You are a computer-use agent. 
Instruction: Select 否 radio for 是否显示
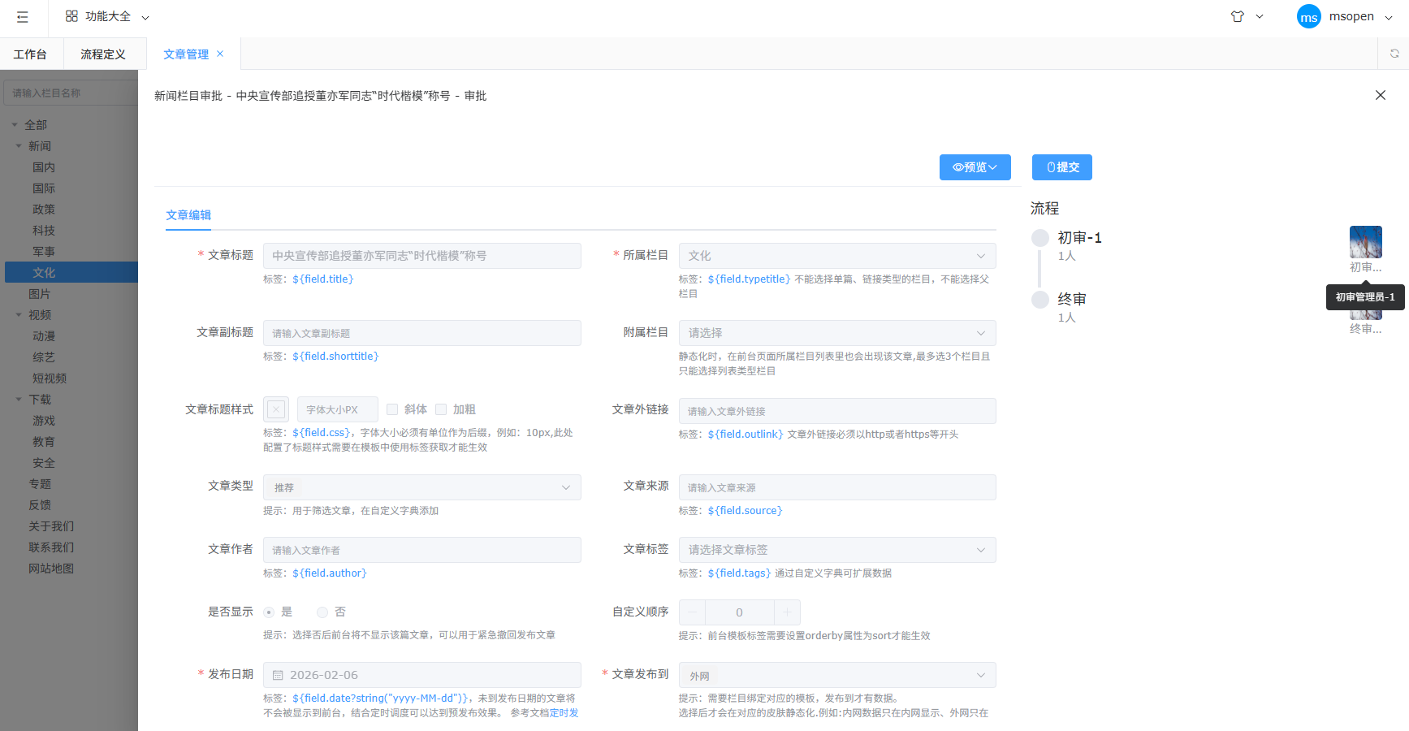(x=322, y=612)
